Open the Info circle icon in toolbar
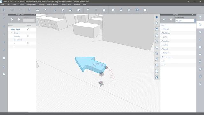 click(x=145, y=10)
